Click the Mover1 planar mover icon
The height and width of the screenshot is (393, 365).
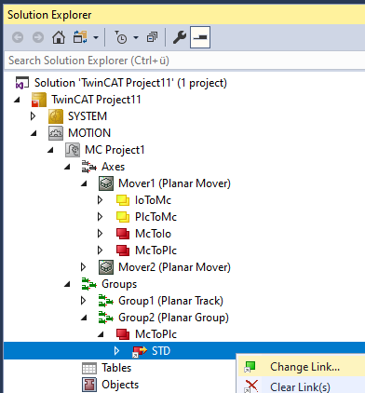pos(106,183)
